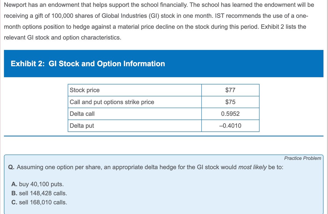
Task: Click the $75 strike price value
Action: pos(230,102)
